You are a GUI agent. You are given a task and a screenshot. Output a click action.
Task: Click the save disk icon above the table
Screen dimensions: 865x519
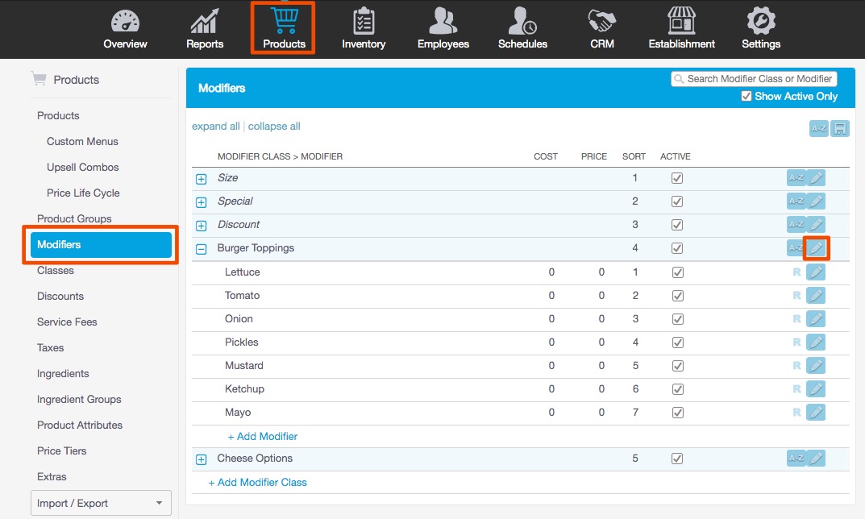840,129
